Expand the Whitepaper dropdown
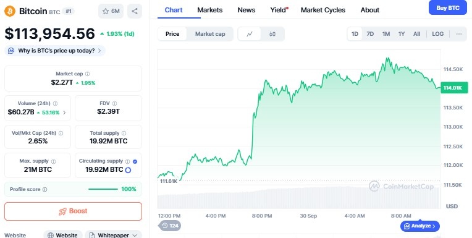The image size is (472, 238). click(113, 235)
